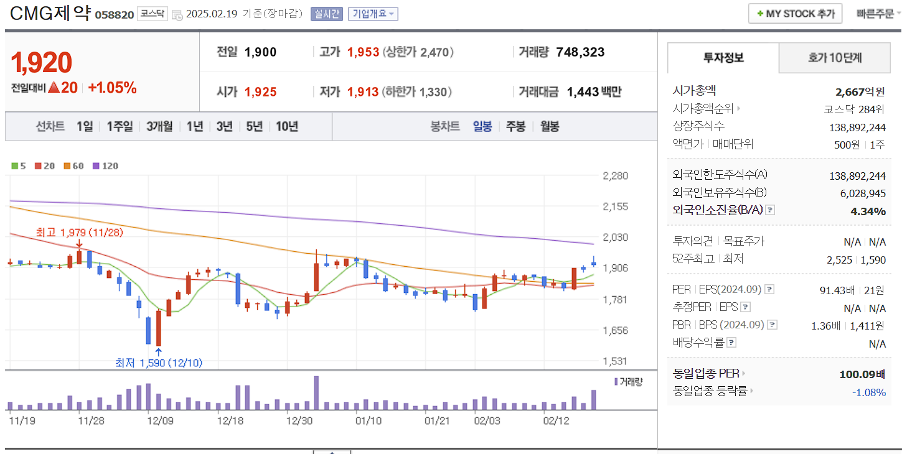This screenshot has height=454, width=902.
Task: Open the PER/EPS help tooltip icon
Action: point(769,289)
